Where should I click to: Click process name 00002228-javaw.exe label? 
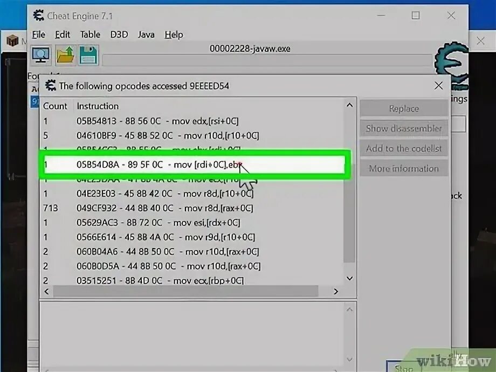point(250,49)
